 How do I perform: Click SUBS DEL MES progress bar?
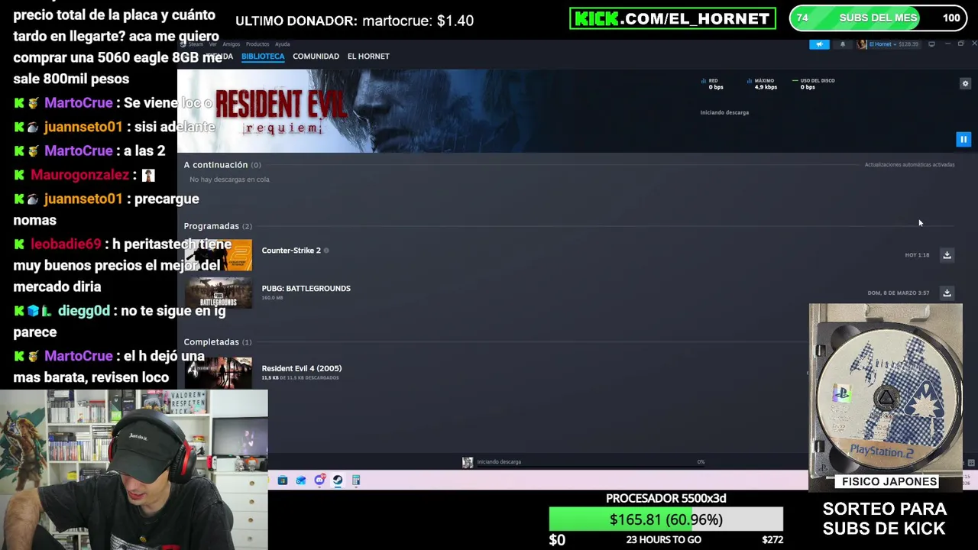point(876,18)
